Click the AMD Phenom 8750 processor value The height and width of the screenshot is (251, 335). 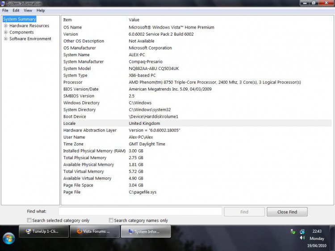[x=215, y=82]
